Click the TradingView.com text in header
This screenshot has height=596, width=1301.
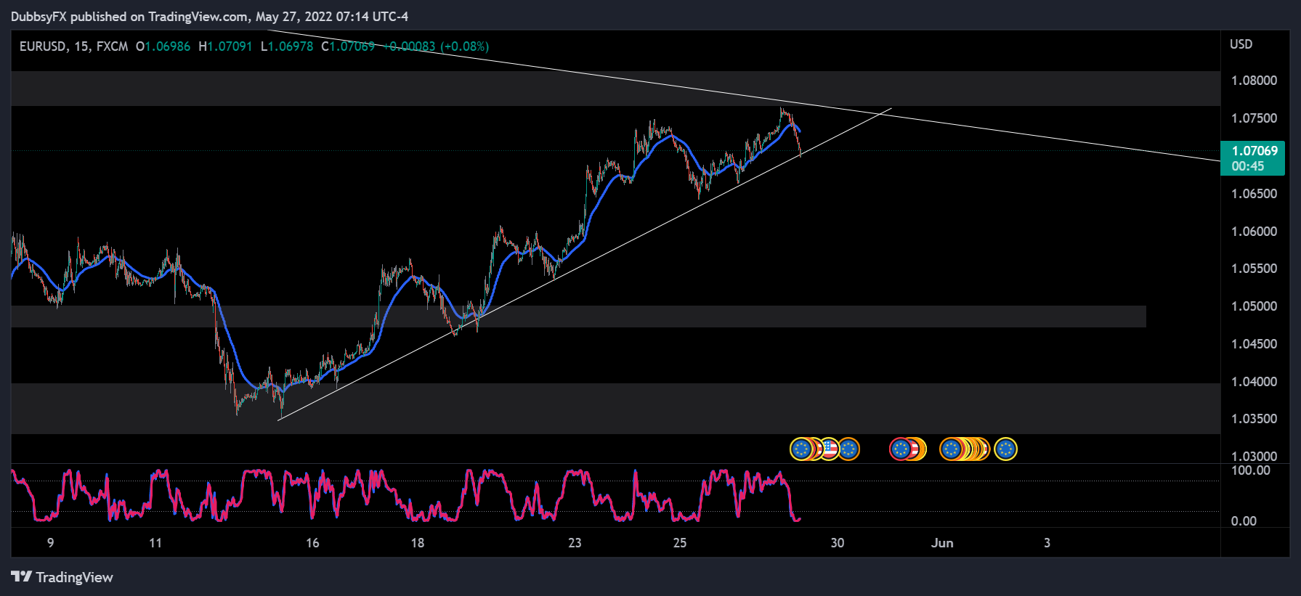(198, 16)
